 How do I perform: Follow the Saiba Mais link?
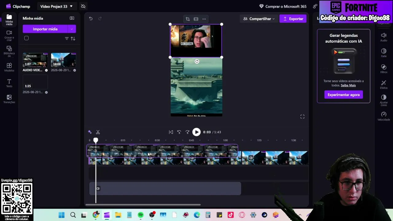click(x=348, y=85)
